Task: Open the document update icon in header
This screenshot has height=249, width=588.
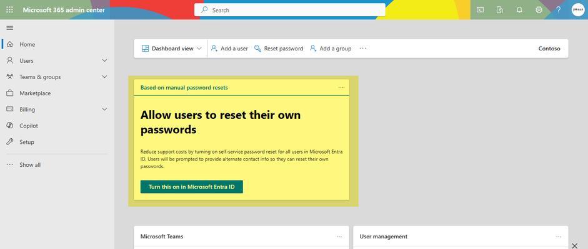Action: pyautogui.click(x=499, y=10)
